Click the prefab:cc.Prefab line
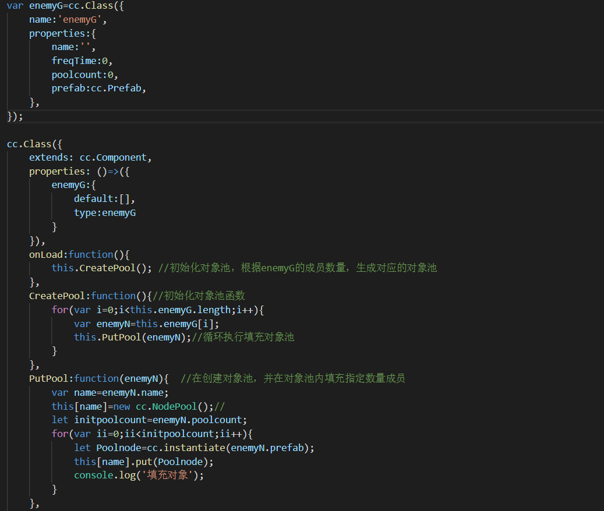 coord(99,88)
